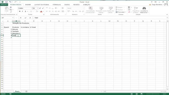Open Área de Transferência dialog launcher

17,15
